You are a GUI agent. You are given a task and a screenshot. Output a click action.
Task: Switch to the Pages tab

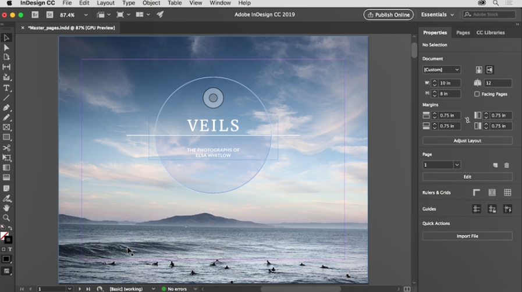[x=463, y=33]
